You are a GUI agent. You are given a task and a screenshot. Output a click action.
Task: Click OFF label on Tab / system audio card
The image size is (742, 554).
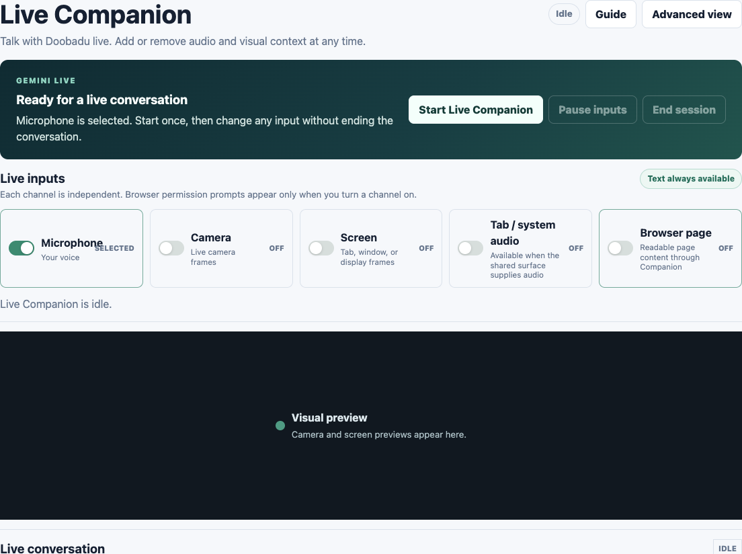pyautogui.click(x=576, y=248)
